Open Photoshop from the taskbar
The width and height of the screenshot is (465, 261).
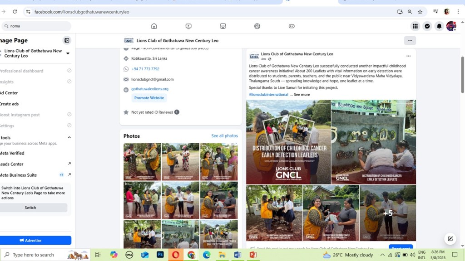[x=160, y=255]
